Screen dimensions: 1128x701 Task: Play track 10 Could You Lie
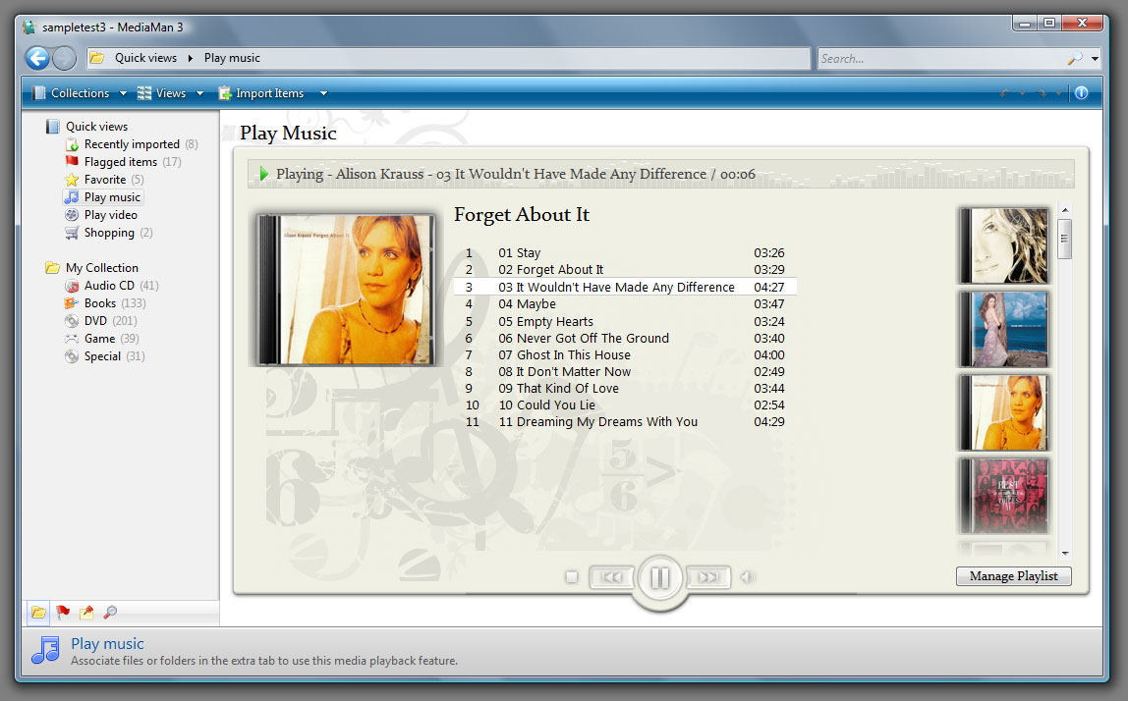coord(625,404)
